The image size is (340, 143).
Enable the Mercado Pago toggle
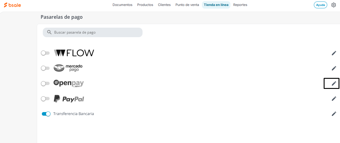(45, 68)
